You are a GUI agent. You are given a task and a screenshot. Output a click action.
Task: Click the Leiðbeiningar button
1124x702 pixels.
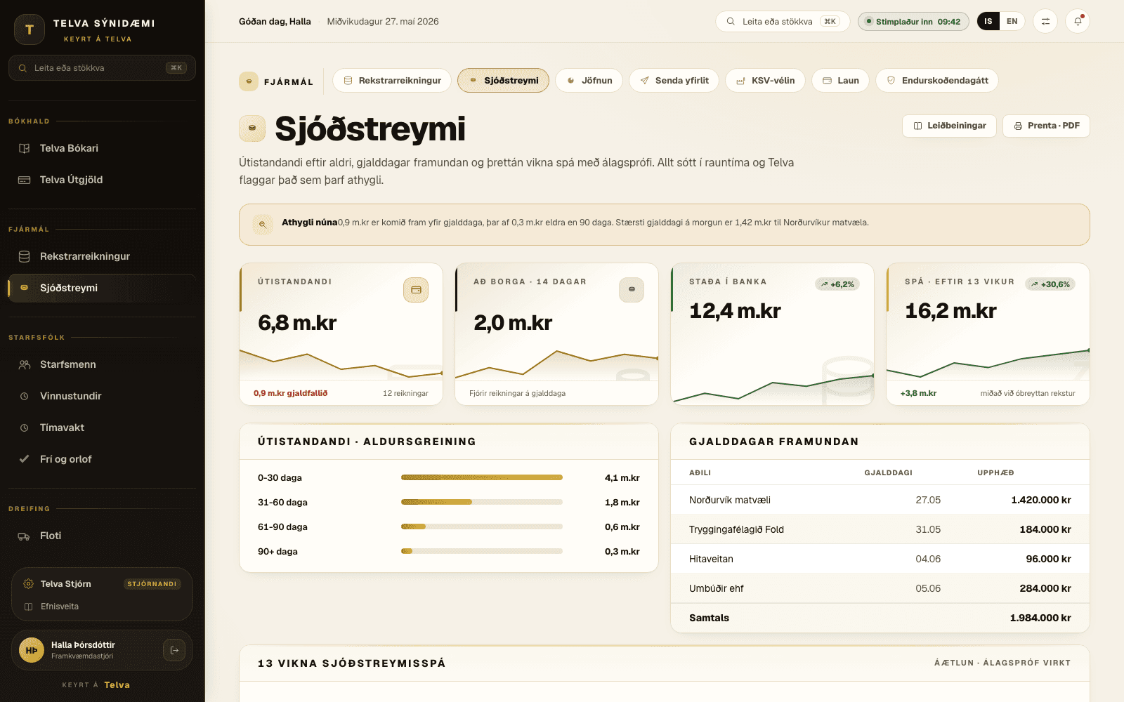coord(949,126)
